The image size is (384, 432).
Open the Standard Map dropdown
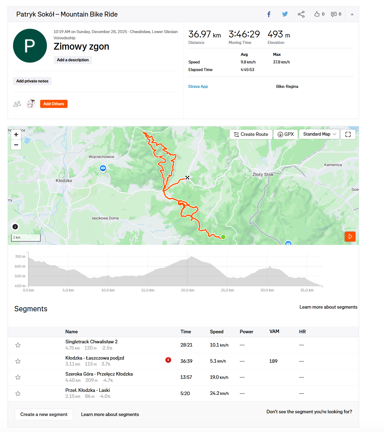click(319, 134)
